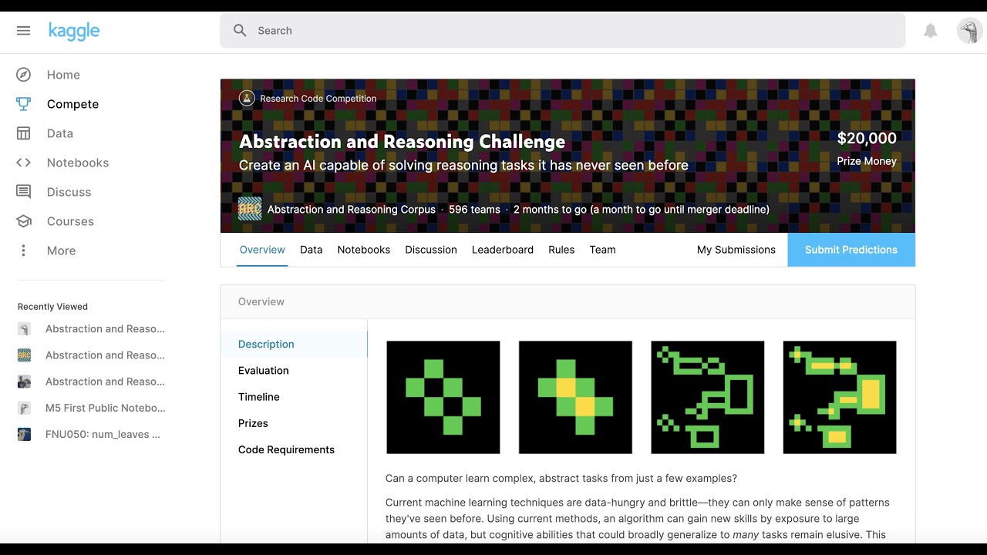Click FNU050 num_leaves avatar icon

pos(25,434)
